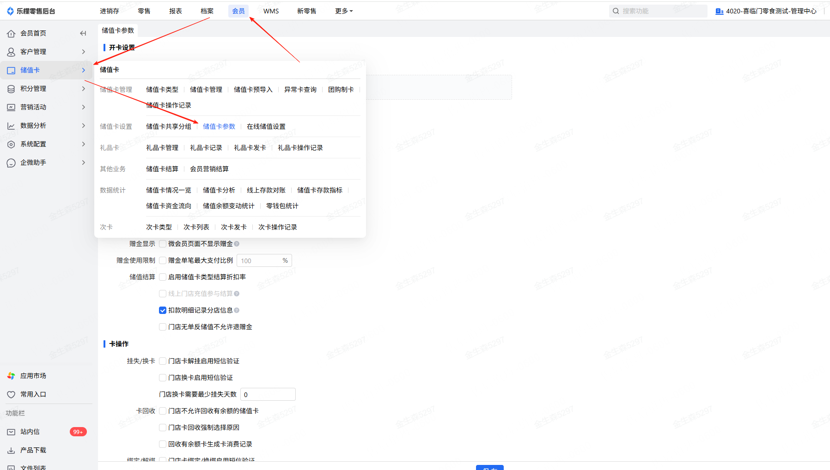Click the 会员首页 home icon

[11, 33]
